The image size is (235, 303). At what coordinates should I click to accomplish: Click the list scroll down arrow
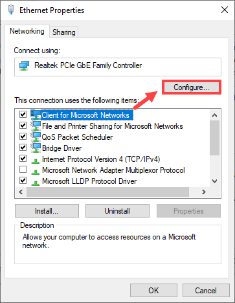pyautogui.click(x=214, y=181)
